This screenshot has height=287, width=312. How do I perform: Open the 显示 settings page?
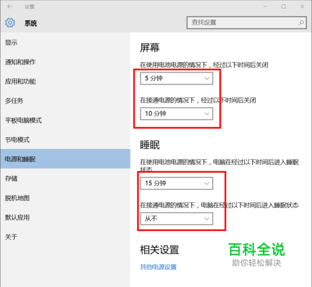pyautogui.click(x=65, y=42)
